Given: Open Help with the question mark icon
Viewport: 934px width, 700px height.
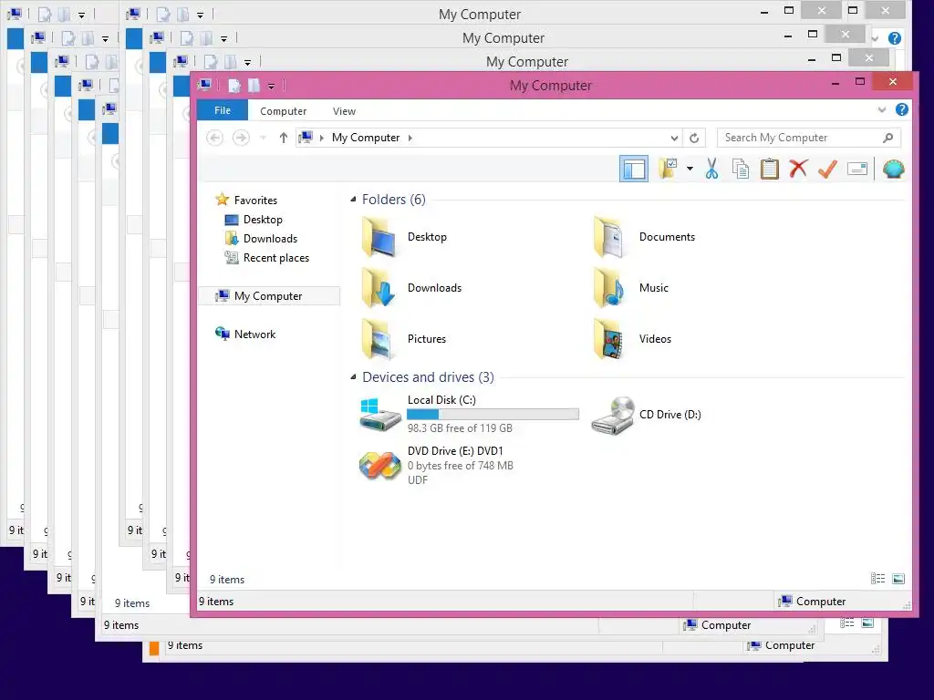Looking at the screenshot, I should 902,109.
